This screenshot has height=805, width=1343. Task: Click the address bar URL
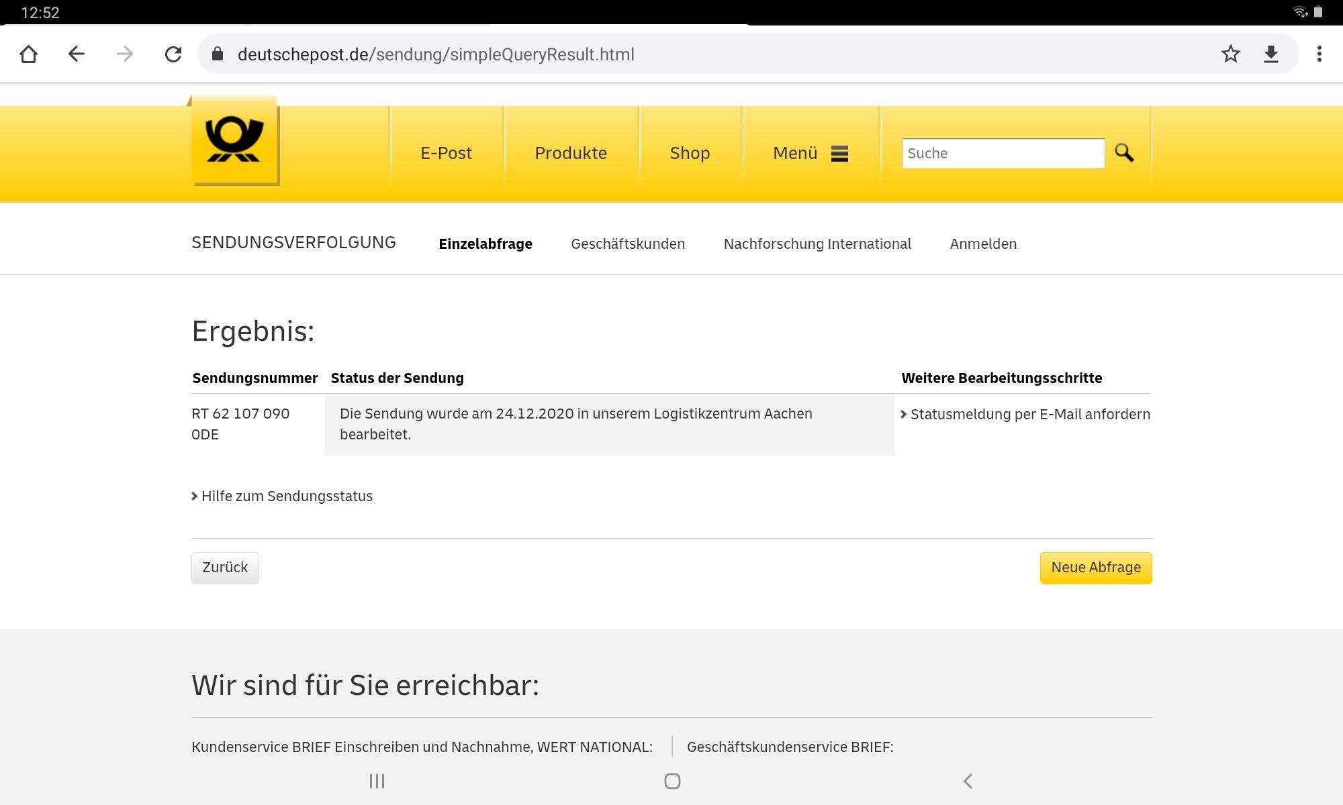coord(436,54)
